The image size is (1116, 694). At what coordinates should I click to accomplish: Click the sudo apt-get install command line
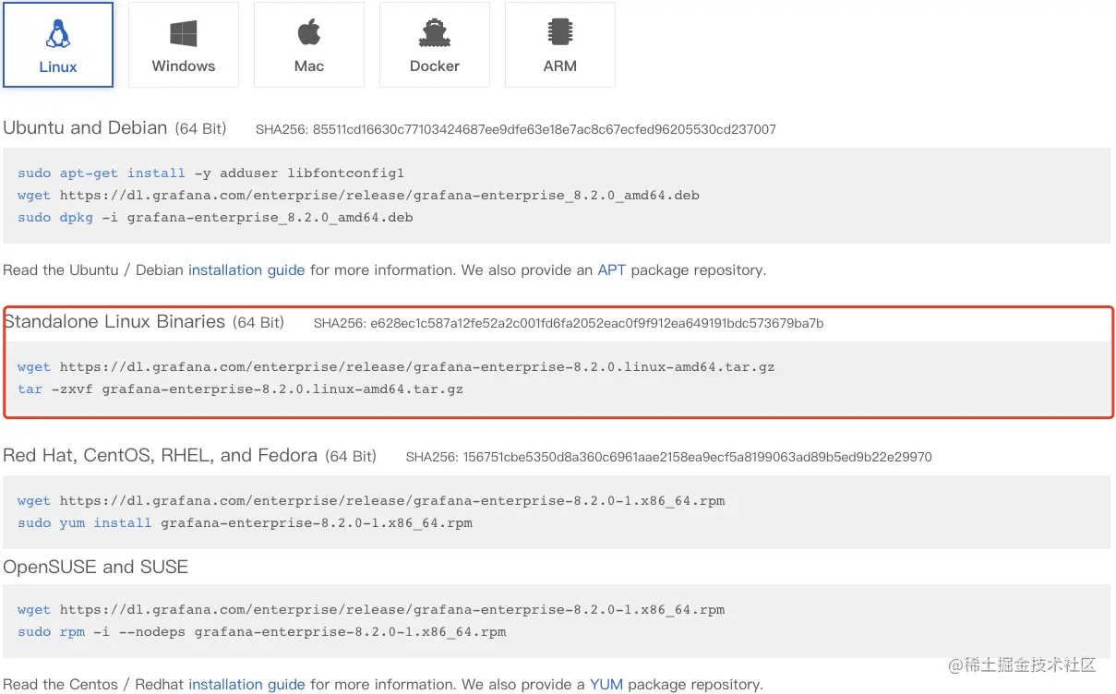click(210, 173)
